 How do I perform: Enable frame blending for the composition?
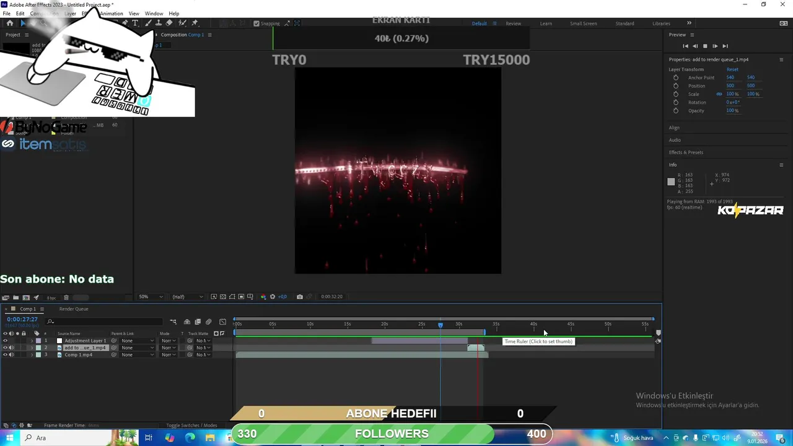(198, 321)
